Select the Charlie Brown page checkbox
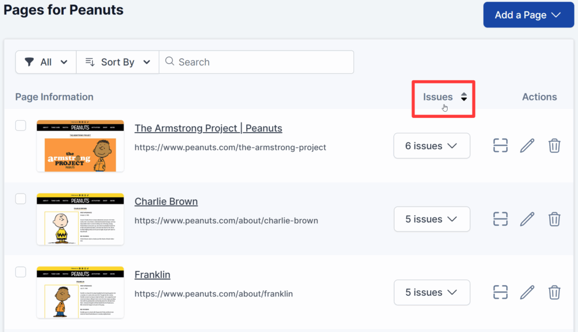Image resolution: width=578 pixels, height=332 pixels. tap(21, 199)
